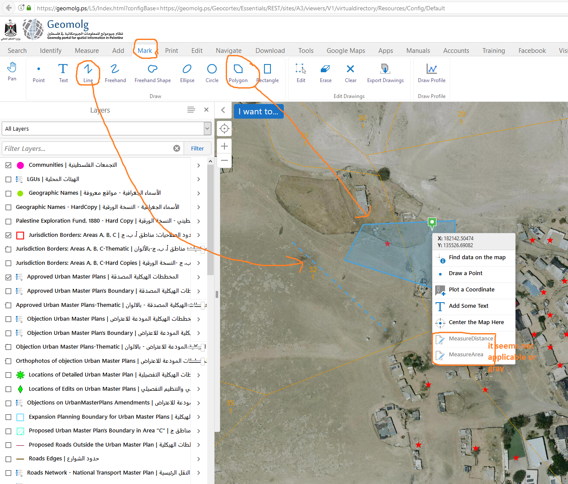Click the Export Drawings tool
Image resolution: width=568 pixels, height=484 pixels.
(x=385, y=73)
